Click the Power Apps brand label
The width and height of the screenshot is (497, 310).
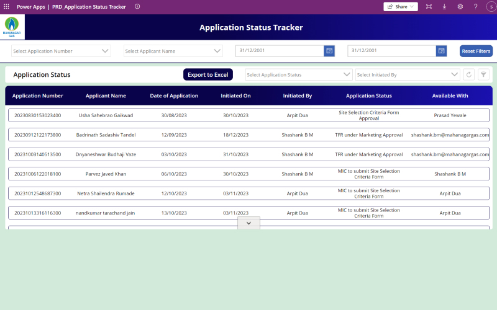tap(30, 7)
